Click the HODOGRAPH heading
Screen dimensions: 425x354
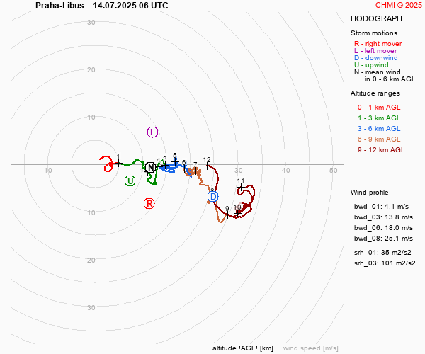tap(376, 18)
